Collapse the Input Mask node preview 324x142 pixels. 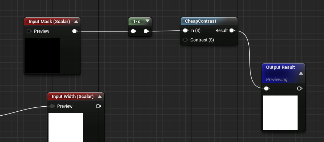(x=76, y=22)
